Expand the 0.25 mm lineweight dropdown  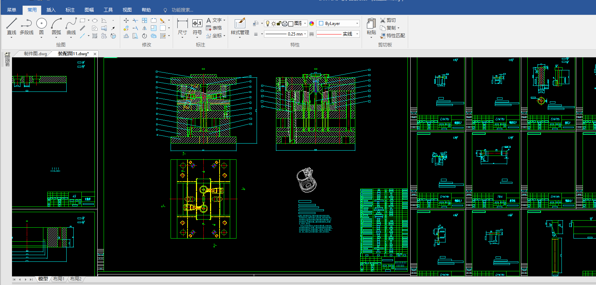pos(285,34)
